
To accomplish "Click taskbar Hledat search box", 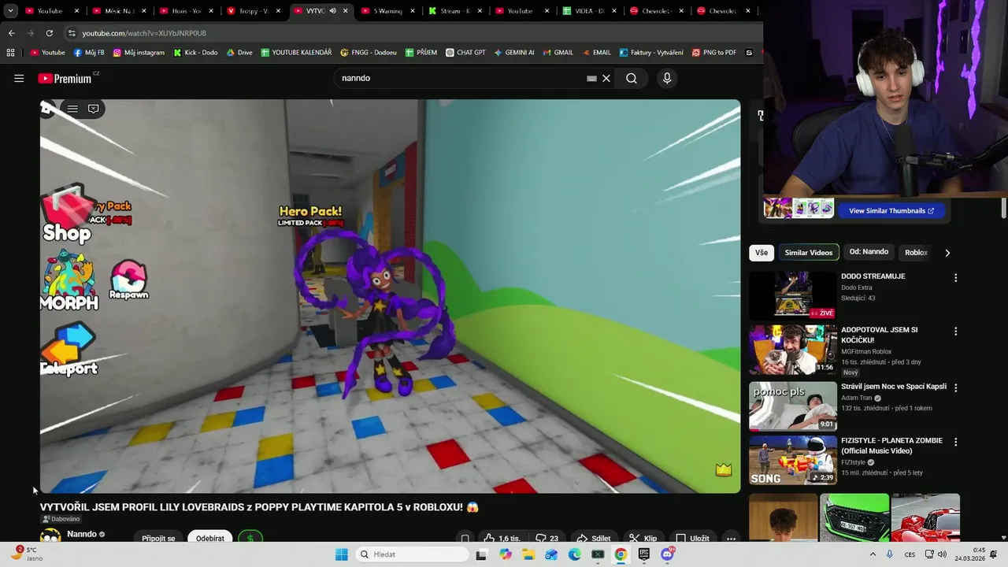I will click(411, 554).
